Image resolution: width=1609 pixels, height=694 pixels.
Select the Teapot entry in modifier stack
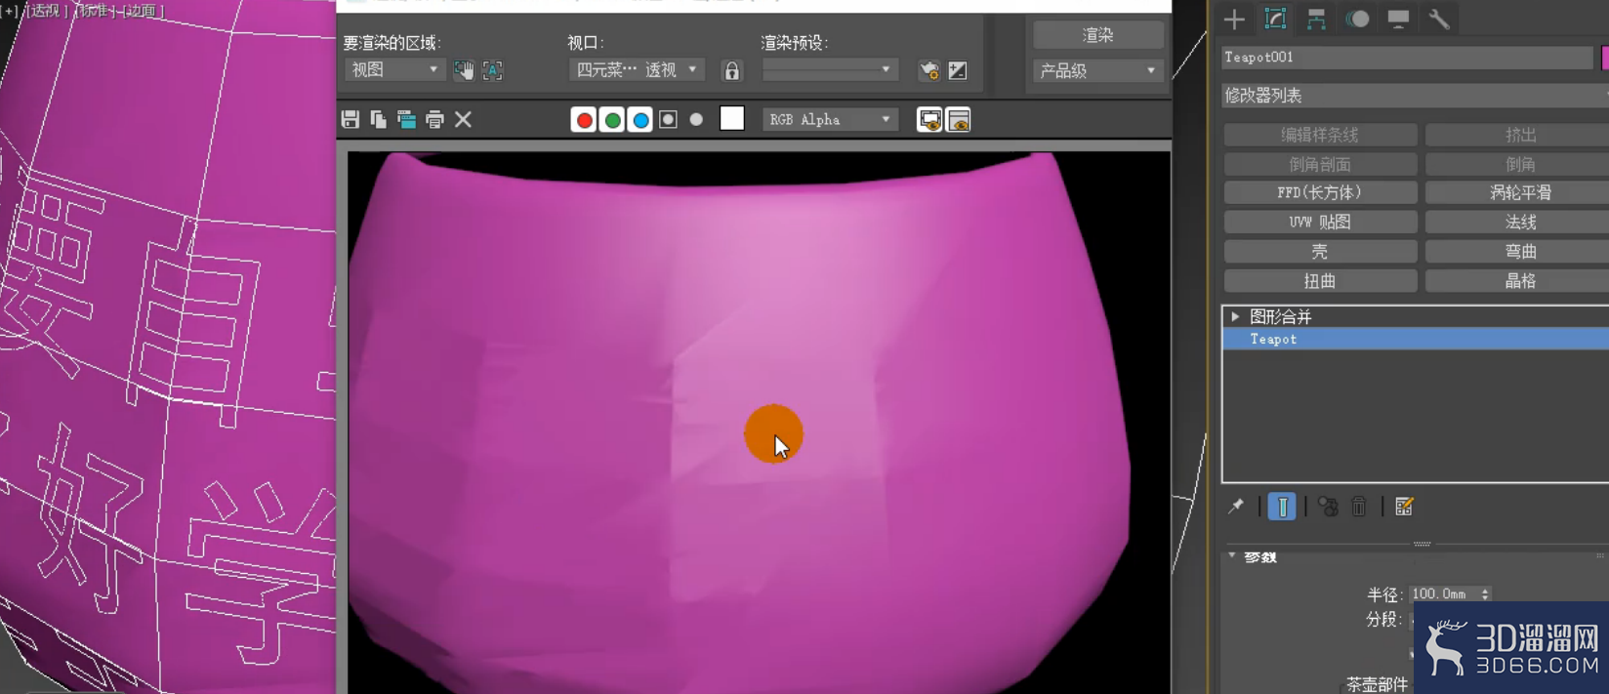coord(1416,339)
